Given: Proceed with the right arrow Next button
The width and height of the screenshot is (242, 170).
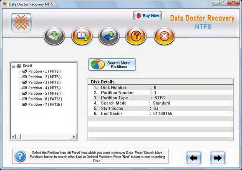Looking at the screenshot, I should (218, 158).
